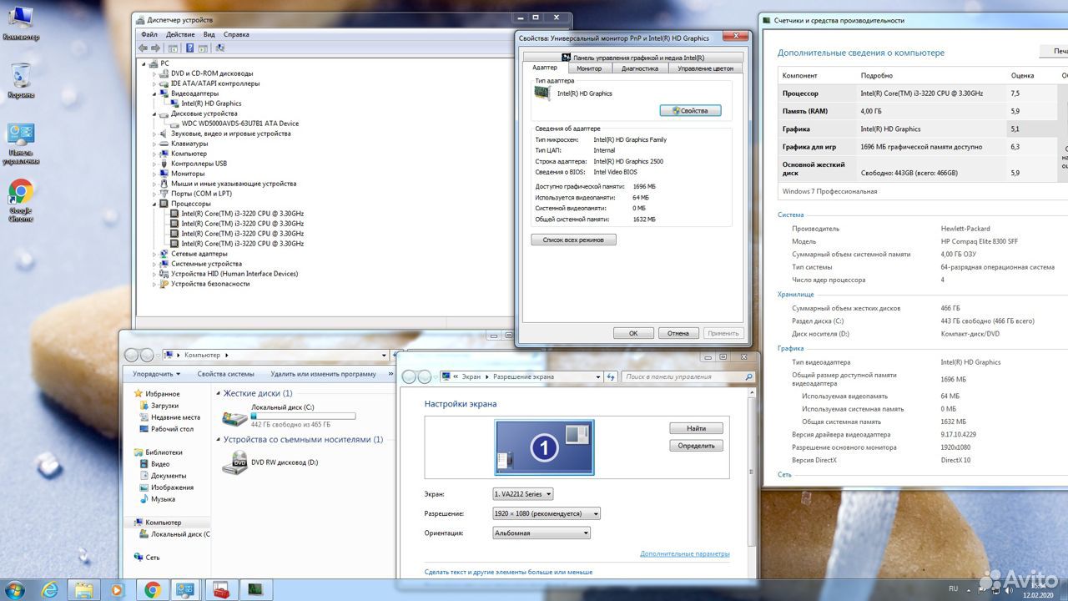
Task: Click the Chrome icon on the taskbar
Action: [x=152, y=590]
